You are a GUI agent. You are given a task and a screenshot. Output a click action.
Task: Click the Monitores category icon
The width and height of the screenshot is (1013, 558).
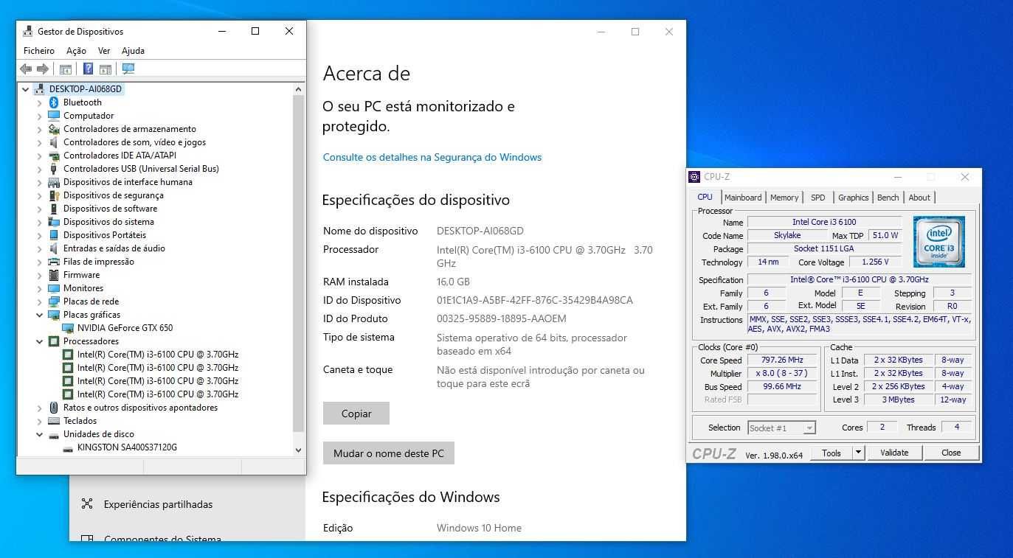click(x=54, y=288)
